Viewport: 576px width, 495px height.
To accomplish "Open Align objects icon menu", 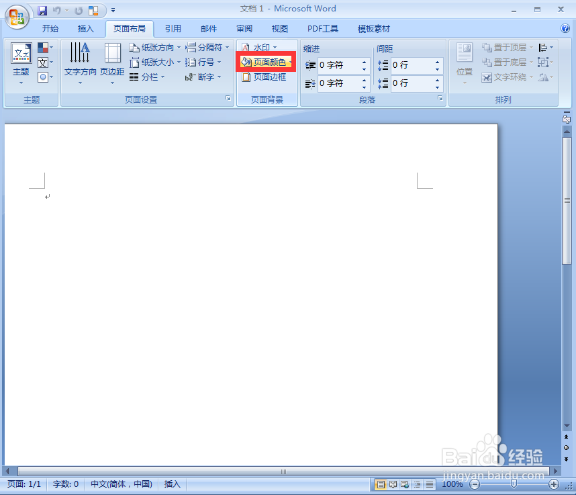I will coord(546,48).
